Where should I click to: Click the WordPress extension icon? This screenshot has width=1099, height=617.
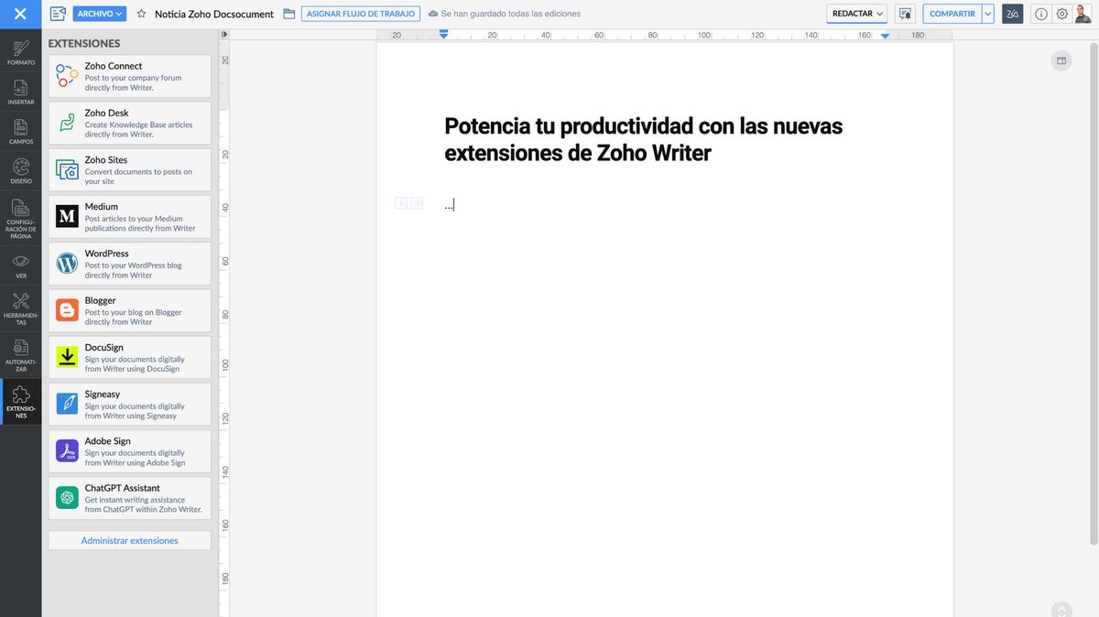(67, 264)
